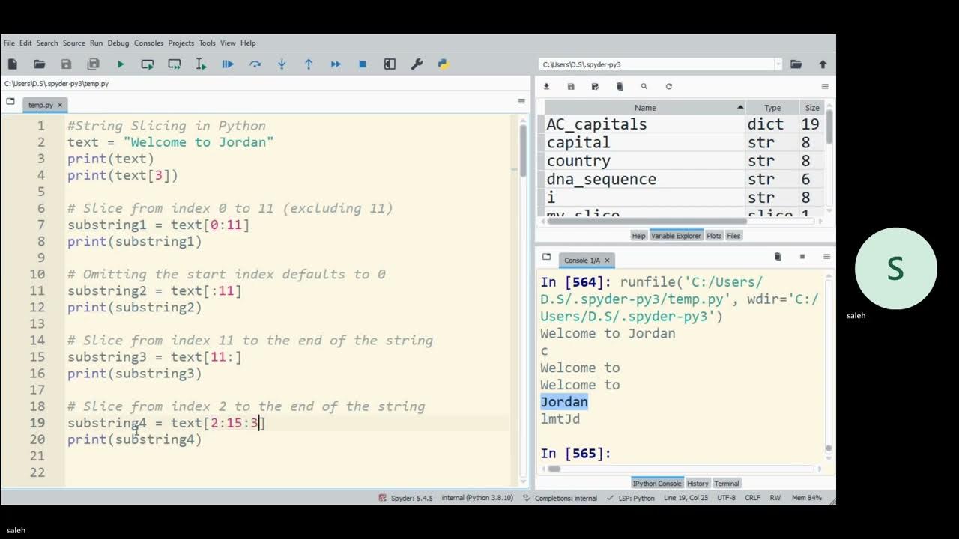Import data into Variable Explorer
Screen dimensions: 959x539
pyautogui.click(x=546, y=87)
